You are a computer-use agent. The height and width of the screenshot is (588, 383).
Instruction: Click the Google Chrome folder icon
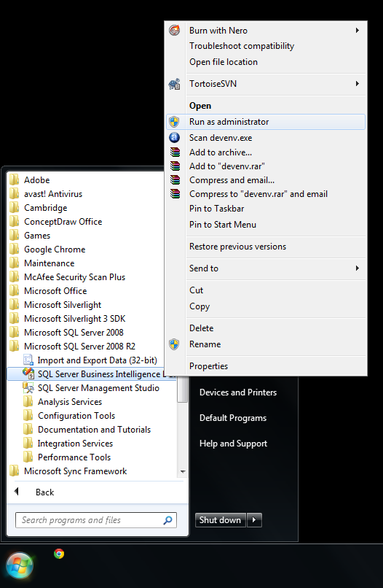click(x=15, y=249)
